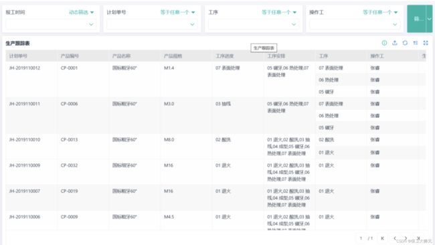Click the current page number field

361,238
